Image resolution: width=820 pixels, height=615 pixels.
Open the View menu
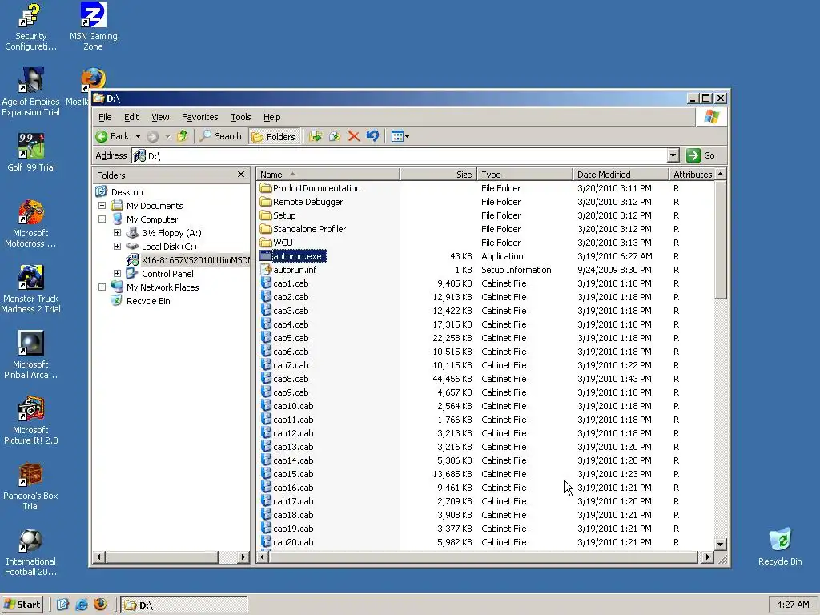tap(160, 117)
